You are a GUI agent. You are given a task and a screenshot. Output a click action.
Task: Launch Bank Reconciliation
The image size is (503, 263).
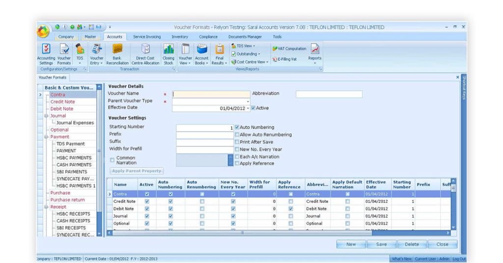(x=117, y=54)
